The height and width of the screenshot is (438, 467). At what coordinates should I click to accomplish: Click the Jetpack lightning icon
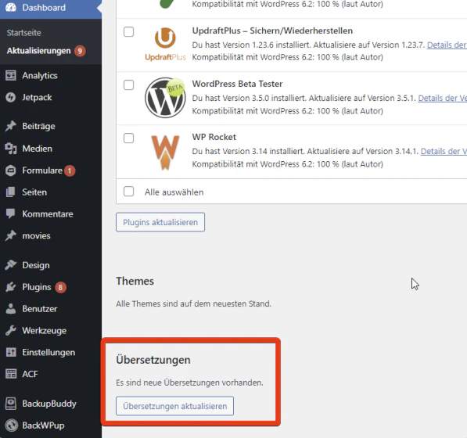[11, 97]
